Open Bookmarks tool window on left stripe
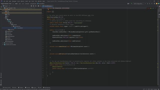Image resolution: width=160 pixels, height=90 pixels. click(1, 82)
